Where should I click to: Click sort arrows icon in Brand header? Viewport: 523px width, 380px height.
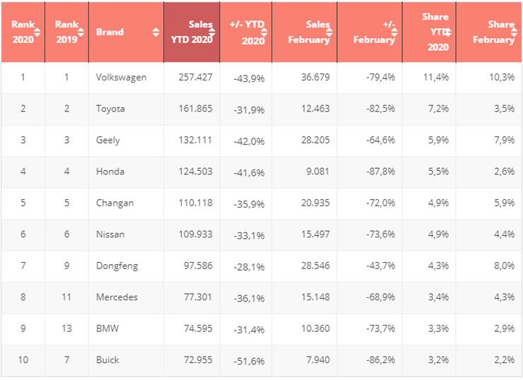coord(155,32)
